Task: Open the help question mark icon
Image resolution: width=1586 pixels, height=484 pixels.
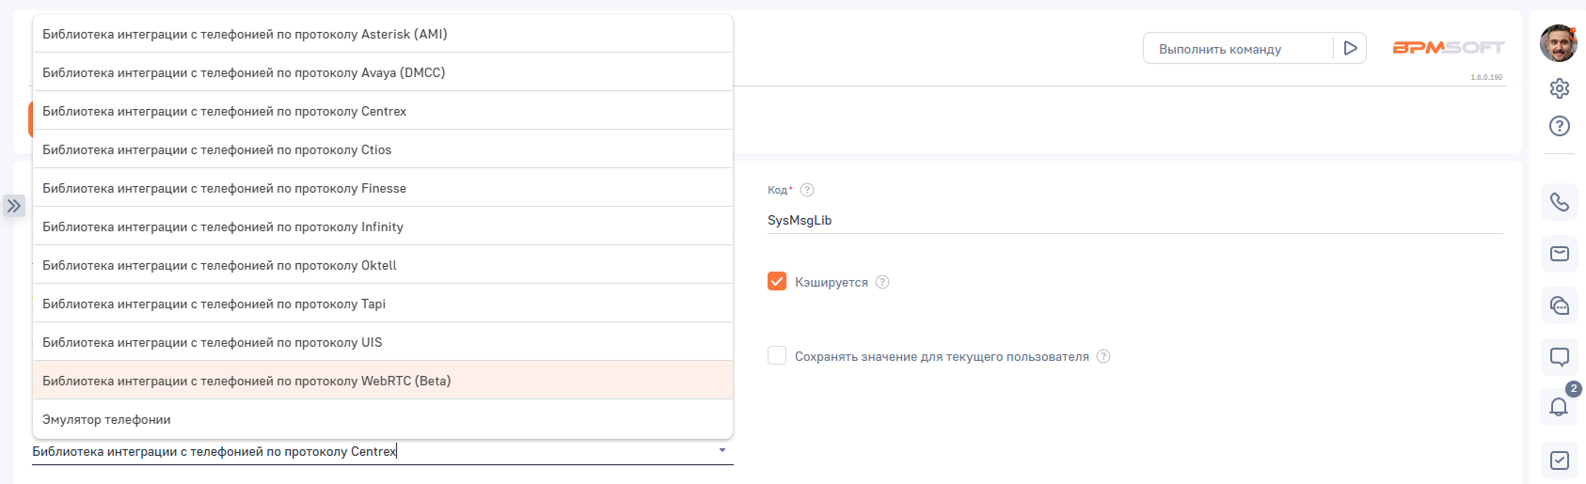Action: tap(1559, 126)
